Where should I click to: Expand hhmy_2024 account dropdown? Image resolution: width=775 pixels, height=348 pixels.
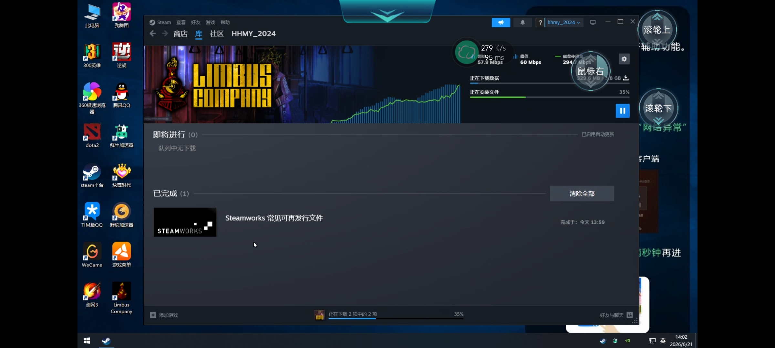point(564,23)
